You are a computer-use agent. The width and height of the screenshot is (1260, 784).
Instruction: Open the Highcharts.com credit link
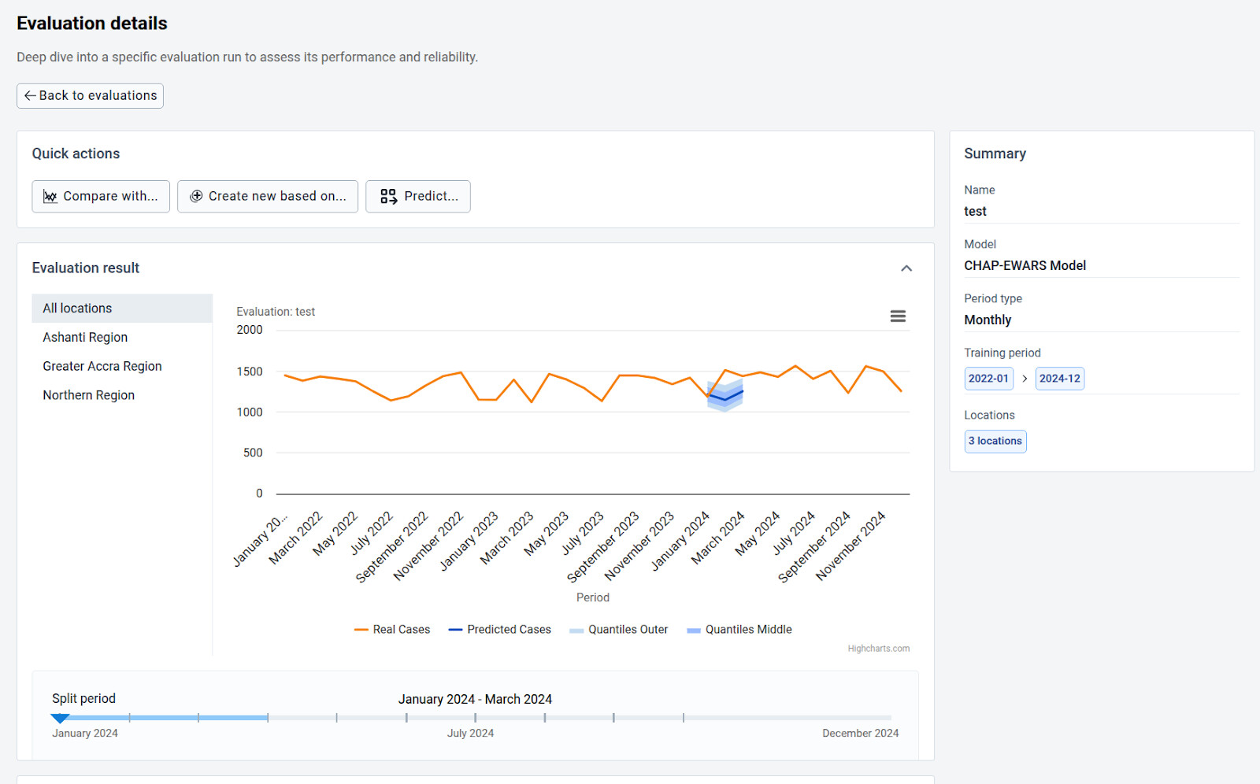point(878,649)
